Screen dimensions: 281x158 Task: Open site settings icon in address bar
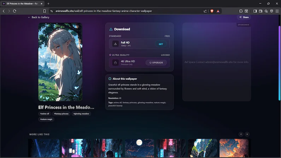52,11
